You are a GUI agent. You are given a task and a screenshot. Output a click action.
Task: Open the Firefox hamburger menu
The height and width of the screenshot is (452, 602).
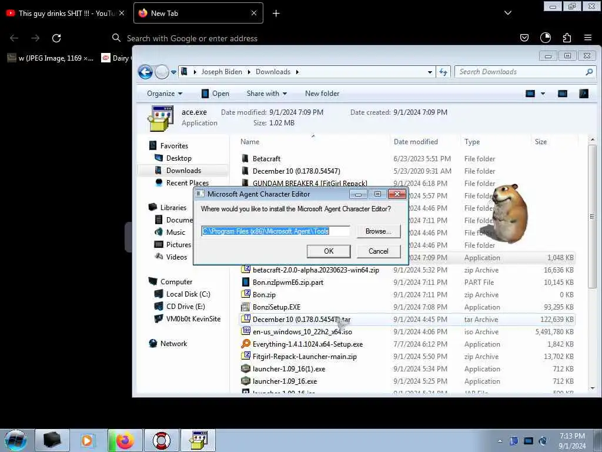[588, 38]
